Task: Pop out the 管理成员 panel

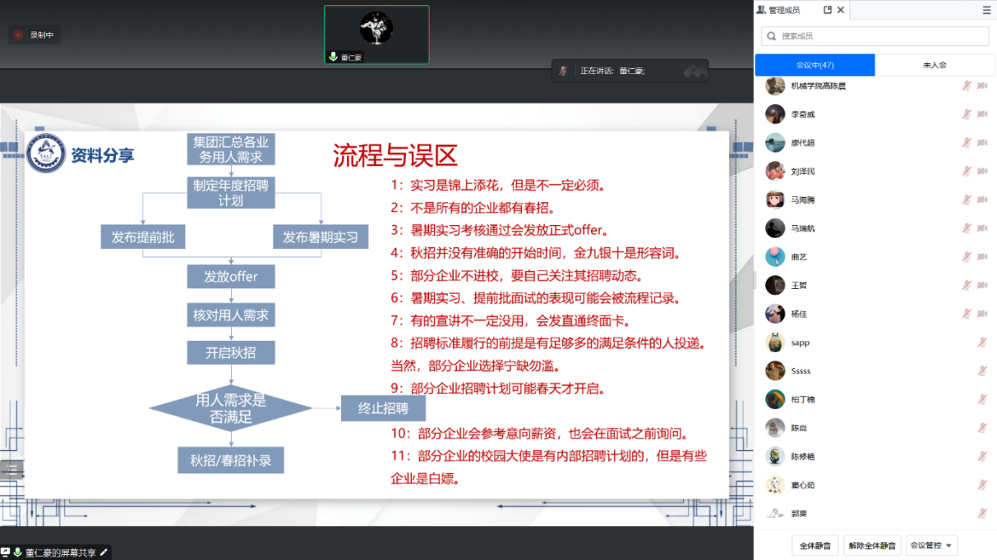Action: pyautogui.click(x=828, y=10)
